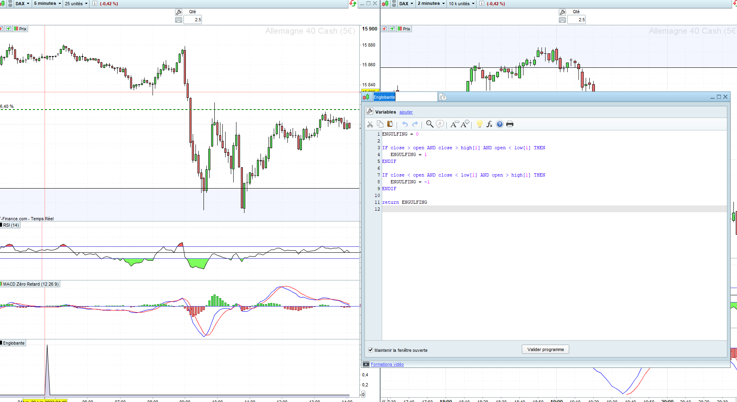Click the Qté field in the 5 minutes chart
The image size is (737, 402).
(193, 20)
